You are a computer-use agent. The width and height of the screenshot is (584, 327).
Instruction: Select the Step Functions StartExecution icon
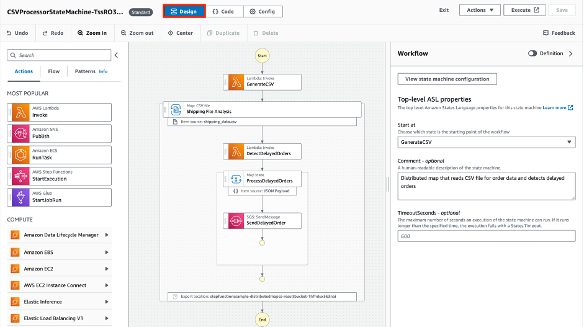tap(20, 176)
